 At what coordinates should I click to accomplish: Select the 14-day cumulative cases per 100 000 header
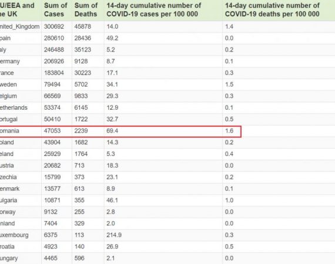tap(154, 10)
